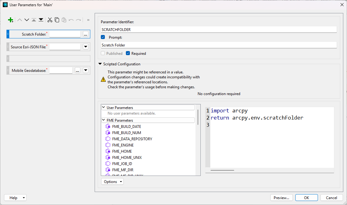Select FME_DATA_REPOSITORY parameter
This screenshot has height=205, width=347.
132,139
